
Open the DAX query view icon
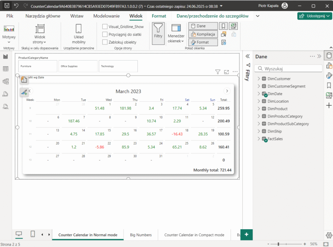pyautogui.click(x=6, y=94)
